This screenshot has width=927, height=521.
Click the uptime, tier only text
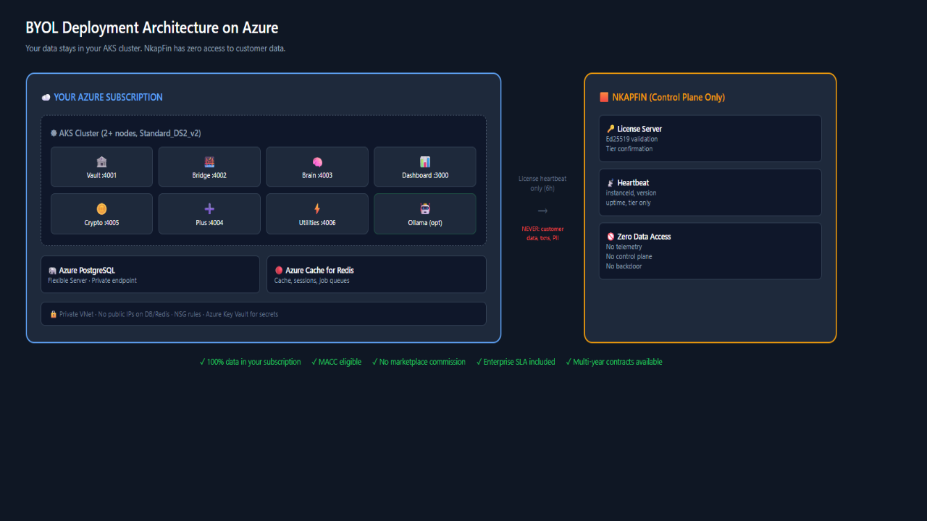pyautogui.click(x=629, y=203)
